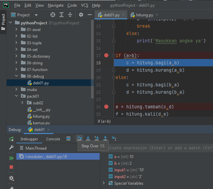This screenshot has width=213, height=189.
Task: Switch to the Console debug tab
Action: point(53,139)
